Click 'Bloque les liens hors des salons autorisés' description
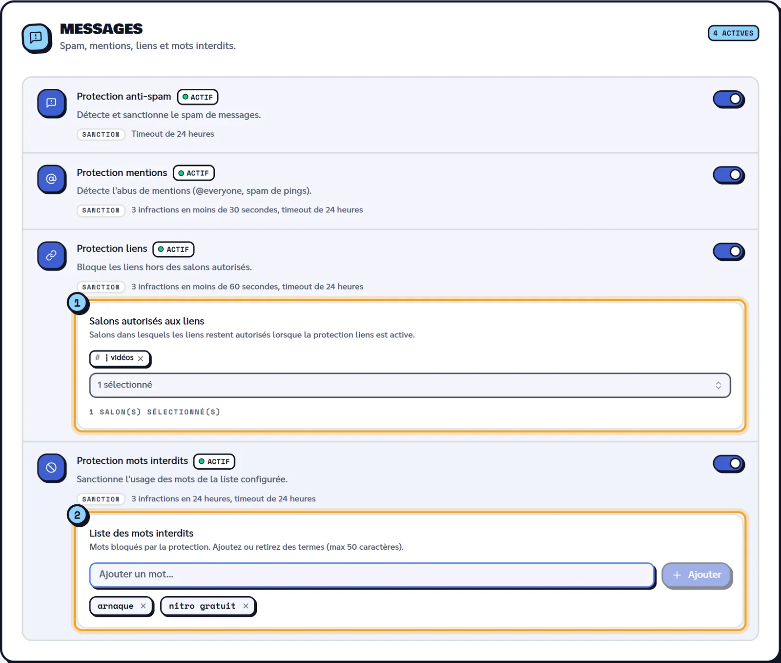Screen dimensions: 781x663 coord(164,268)
